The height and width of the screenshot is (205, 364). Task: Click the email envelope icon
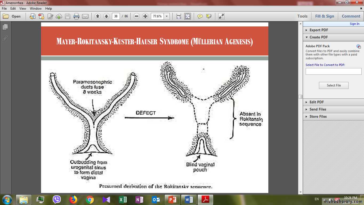click(x=85, y=16)
